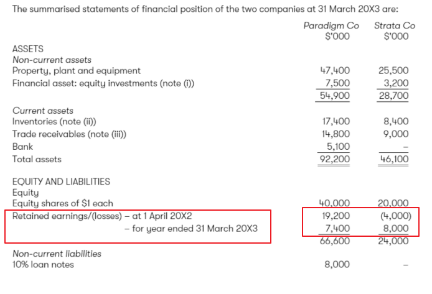Click the Non-current liabilities heading
Viewport: 432px width, 294px height.
(x=57, y=254)
